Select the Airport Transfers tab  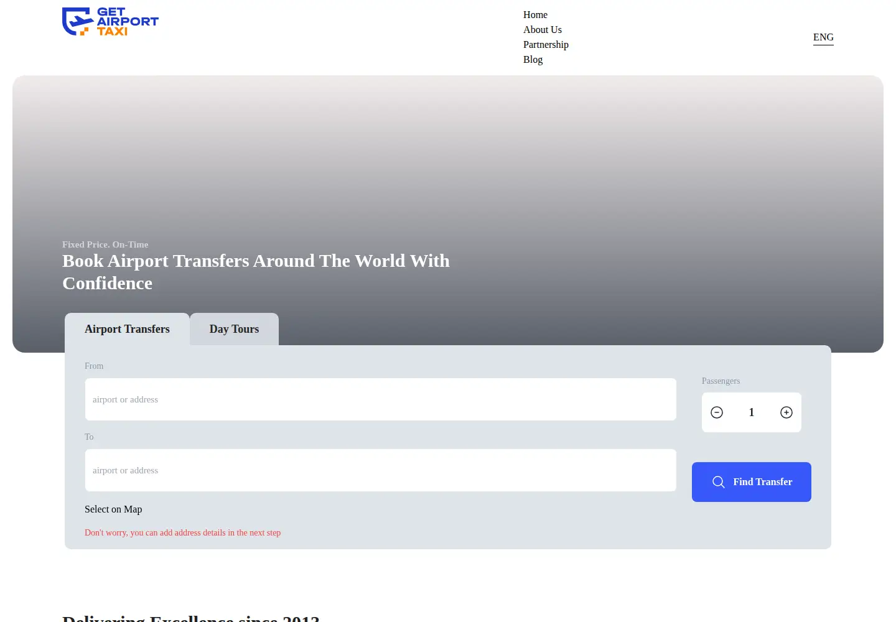point(127,329)
